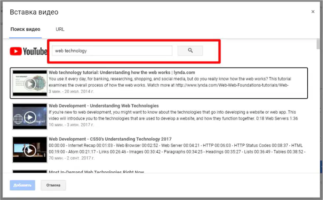Play the lynda.com tutorial thumbnail
The height and width of the screenshot is (200, 323).
(30, 83)
